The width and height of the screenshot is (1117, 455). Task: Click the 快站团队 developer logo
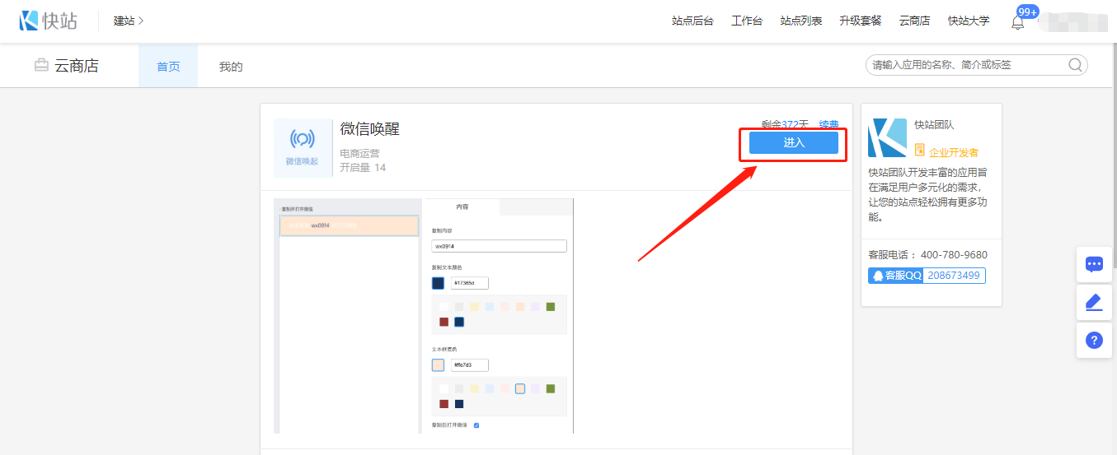click(x=887, y=138)
